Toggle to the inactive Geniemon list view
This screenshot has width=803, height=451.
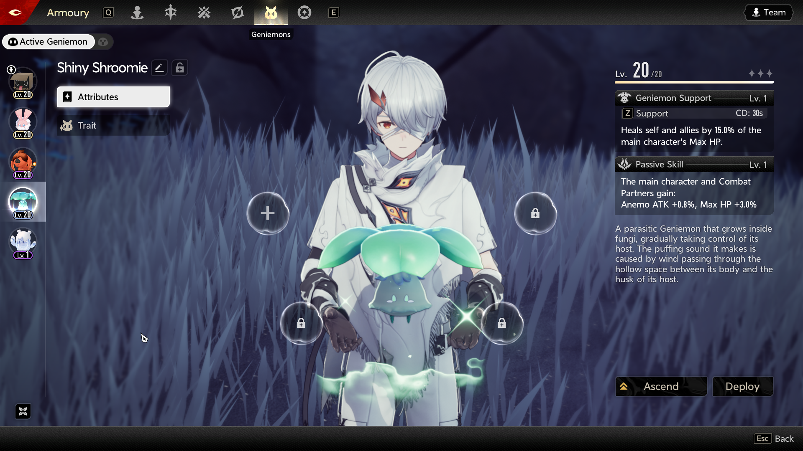pos(103,42)
